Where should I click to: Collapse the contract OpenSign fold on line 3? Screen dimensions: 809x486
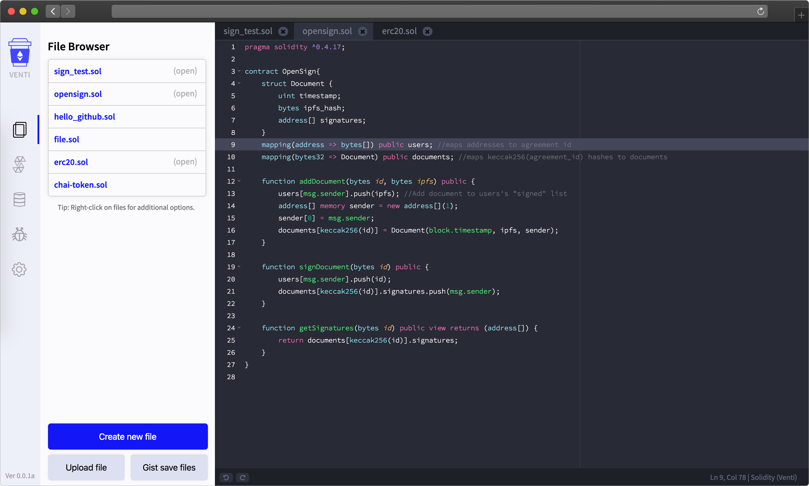coord(239,71)
